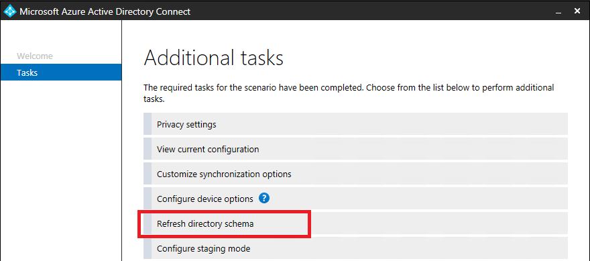590x261 pixels.
Task: Select Refresh directory schema task
Action: (x=355, y=223)
